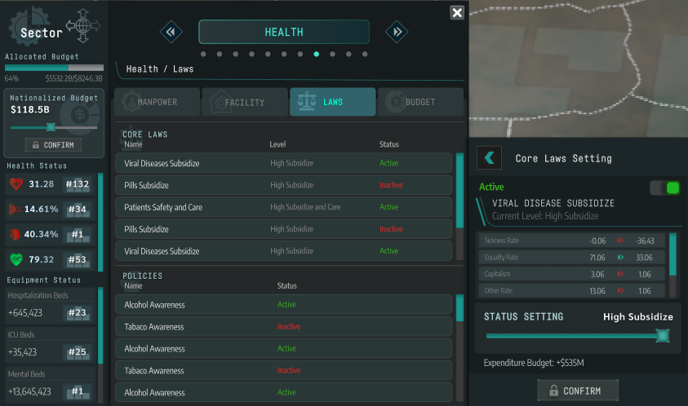
Task: Switch to the Manpower tab
Action: pos(157,102)
